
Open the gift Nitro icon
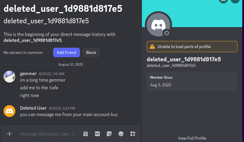[x=86, y=134]
